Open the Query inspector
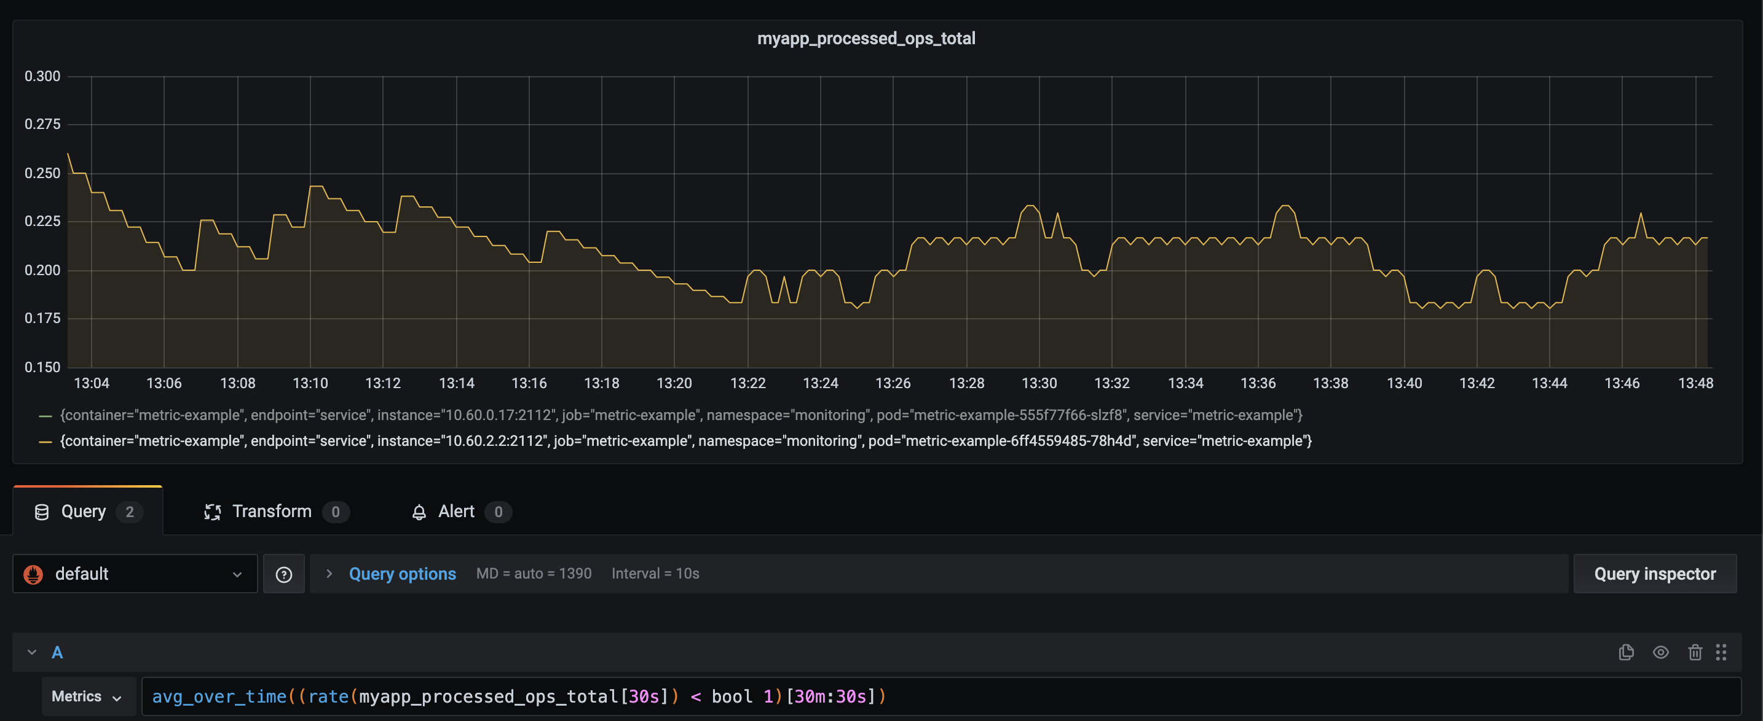 1655,574
